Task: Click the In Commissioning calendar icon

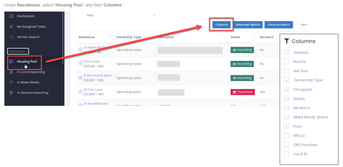Action: tap(11, 72)
